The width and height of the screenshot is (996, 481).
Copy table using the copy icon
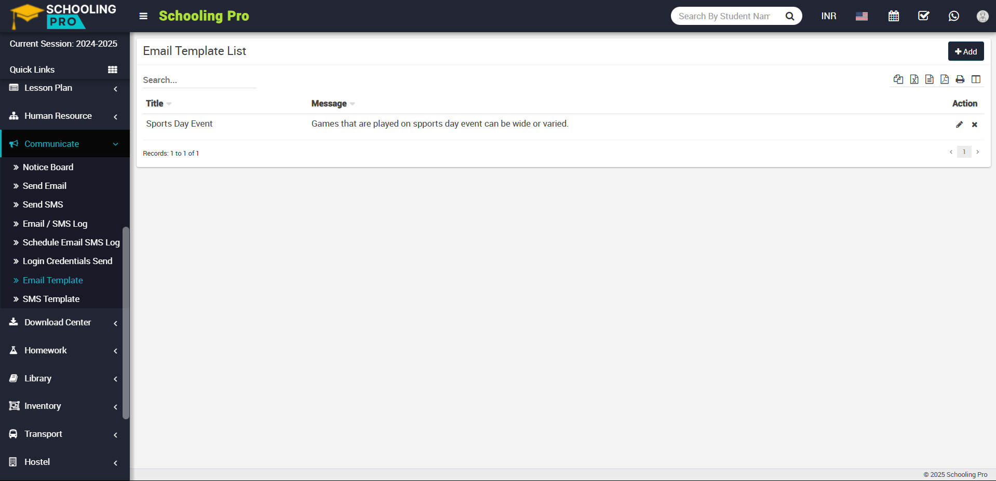pyautogui.click(x=898, y=79)
